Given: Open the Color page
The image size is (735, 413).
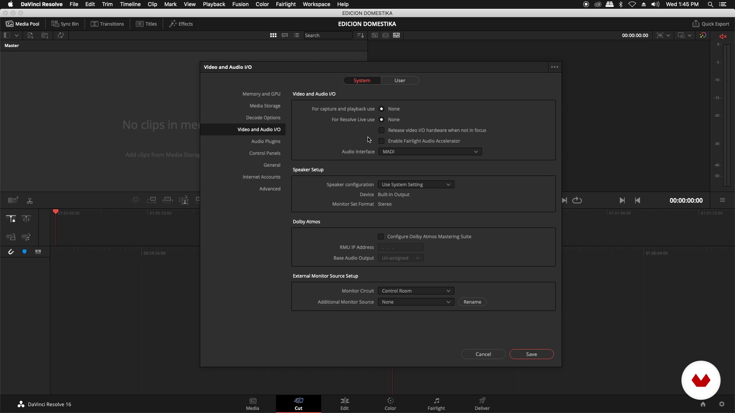Looking at the screenshot, I should pos(390,404).
